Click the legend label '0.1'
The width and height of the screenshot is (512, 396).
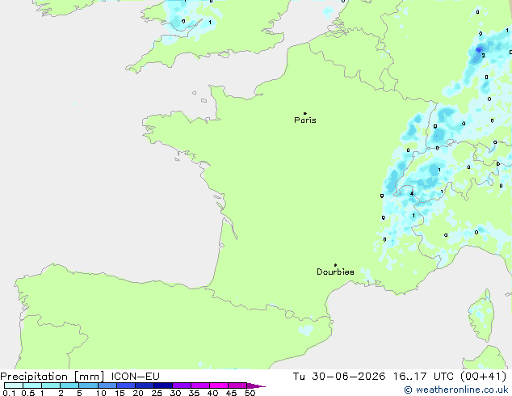[9, 393]
